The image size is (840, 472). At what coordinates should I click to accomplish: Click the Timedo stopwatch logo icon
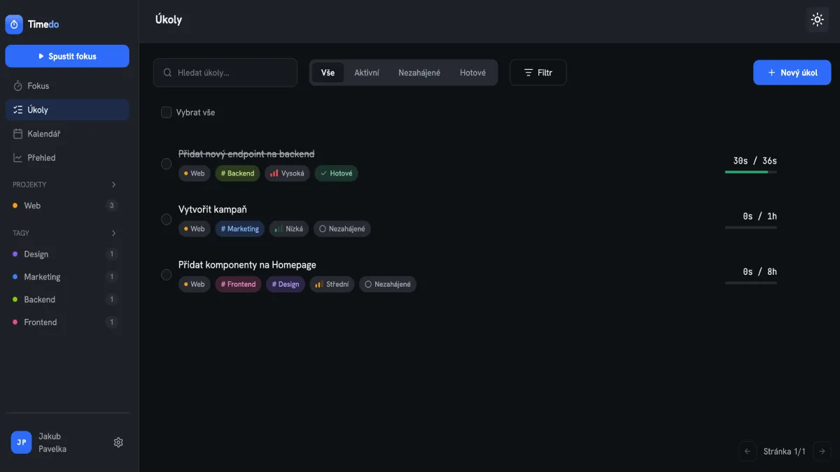click(14, 24)
